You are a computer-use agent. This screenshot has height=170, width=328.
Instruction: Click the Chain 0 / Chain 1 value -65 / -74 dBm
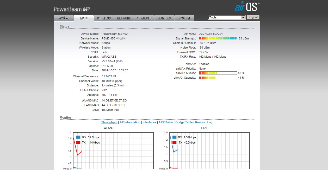coord(207,43)
